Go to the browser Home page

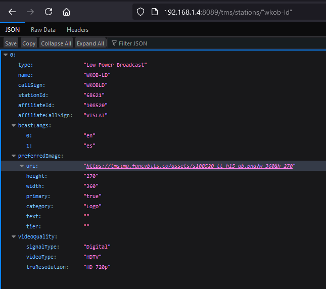tap(67, 12)
